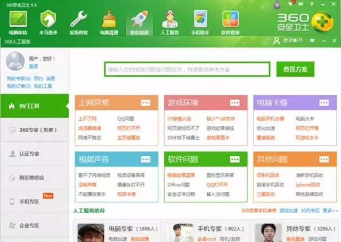341x242 pixels.
Task: Open the 电脑体检 computer checkup icon
Action: click(18, 22)
